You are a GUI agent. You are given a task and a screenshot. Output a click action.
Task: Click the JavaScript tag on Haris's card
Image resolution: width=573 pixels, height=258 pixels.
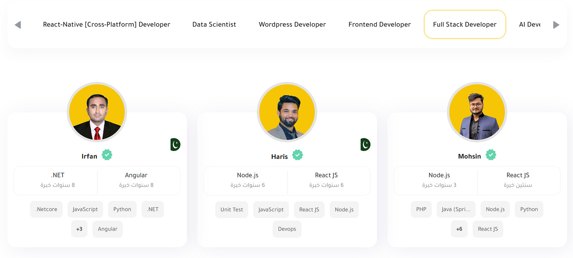point(271,209)
